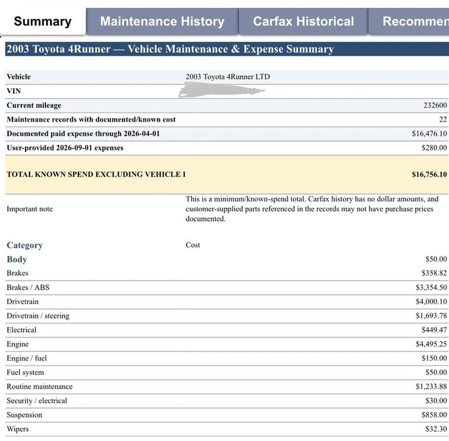Switch to the Summary tab
Image resolution: width=449 pixels, height=441 pixels.
click(x=43, y=21)
